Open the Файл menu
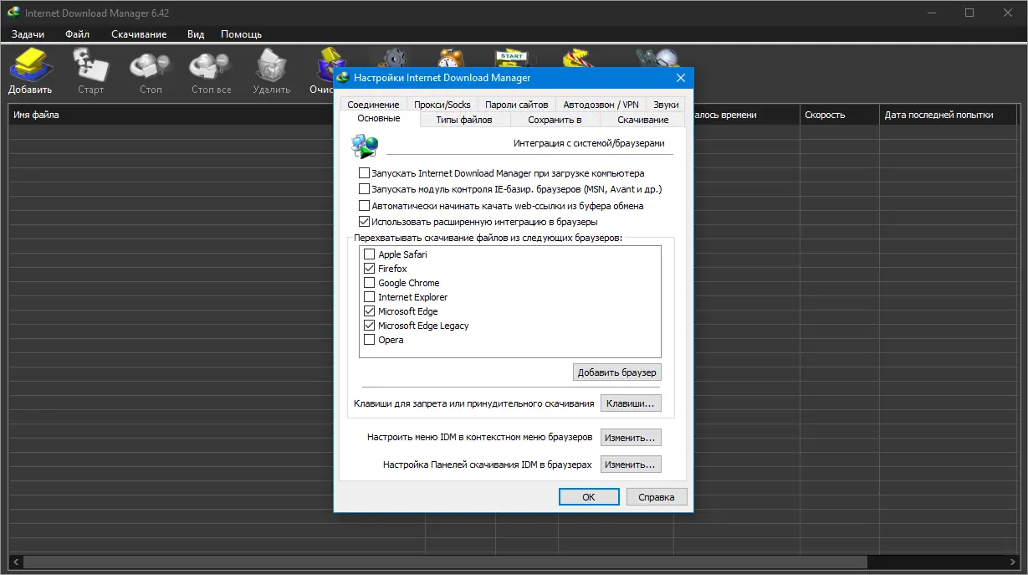Viewport: 1028px width, 575px height. pos(78,34)
